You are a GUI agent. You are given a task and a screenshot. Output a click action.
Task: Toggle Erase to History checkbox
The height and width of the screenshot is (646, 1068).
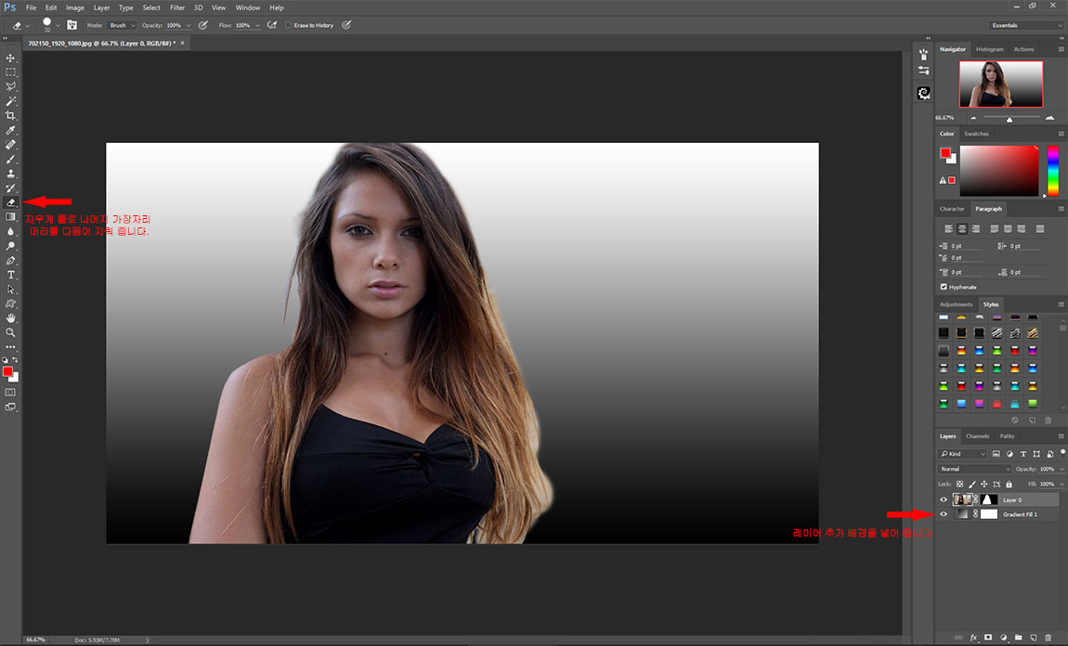pos(288,25)
